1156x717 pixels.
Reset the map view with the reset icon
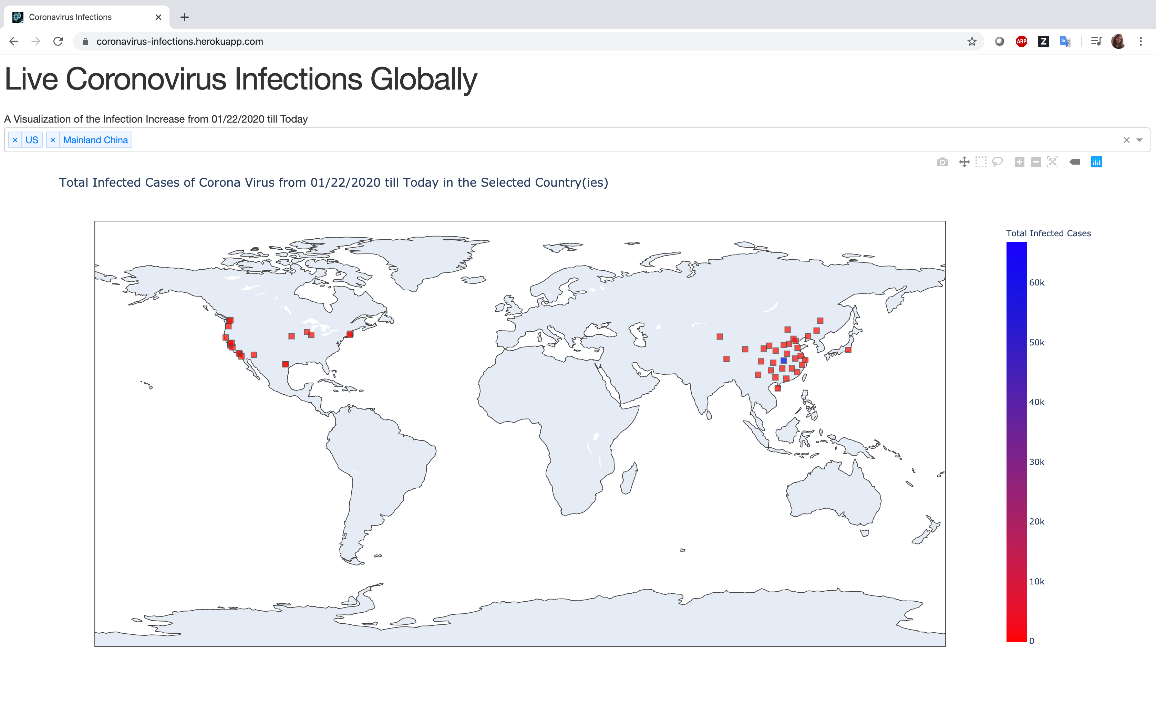tap(1053, 162)
